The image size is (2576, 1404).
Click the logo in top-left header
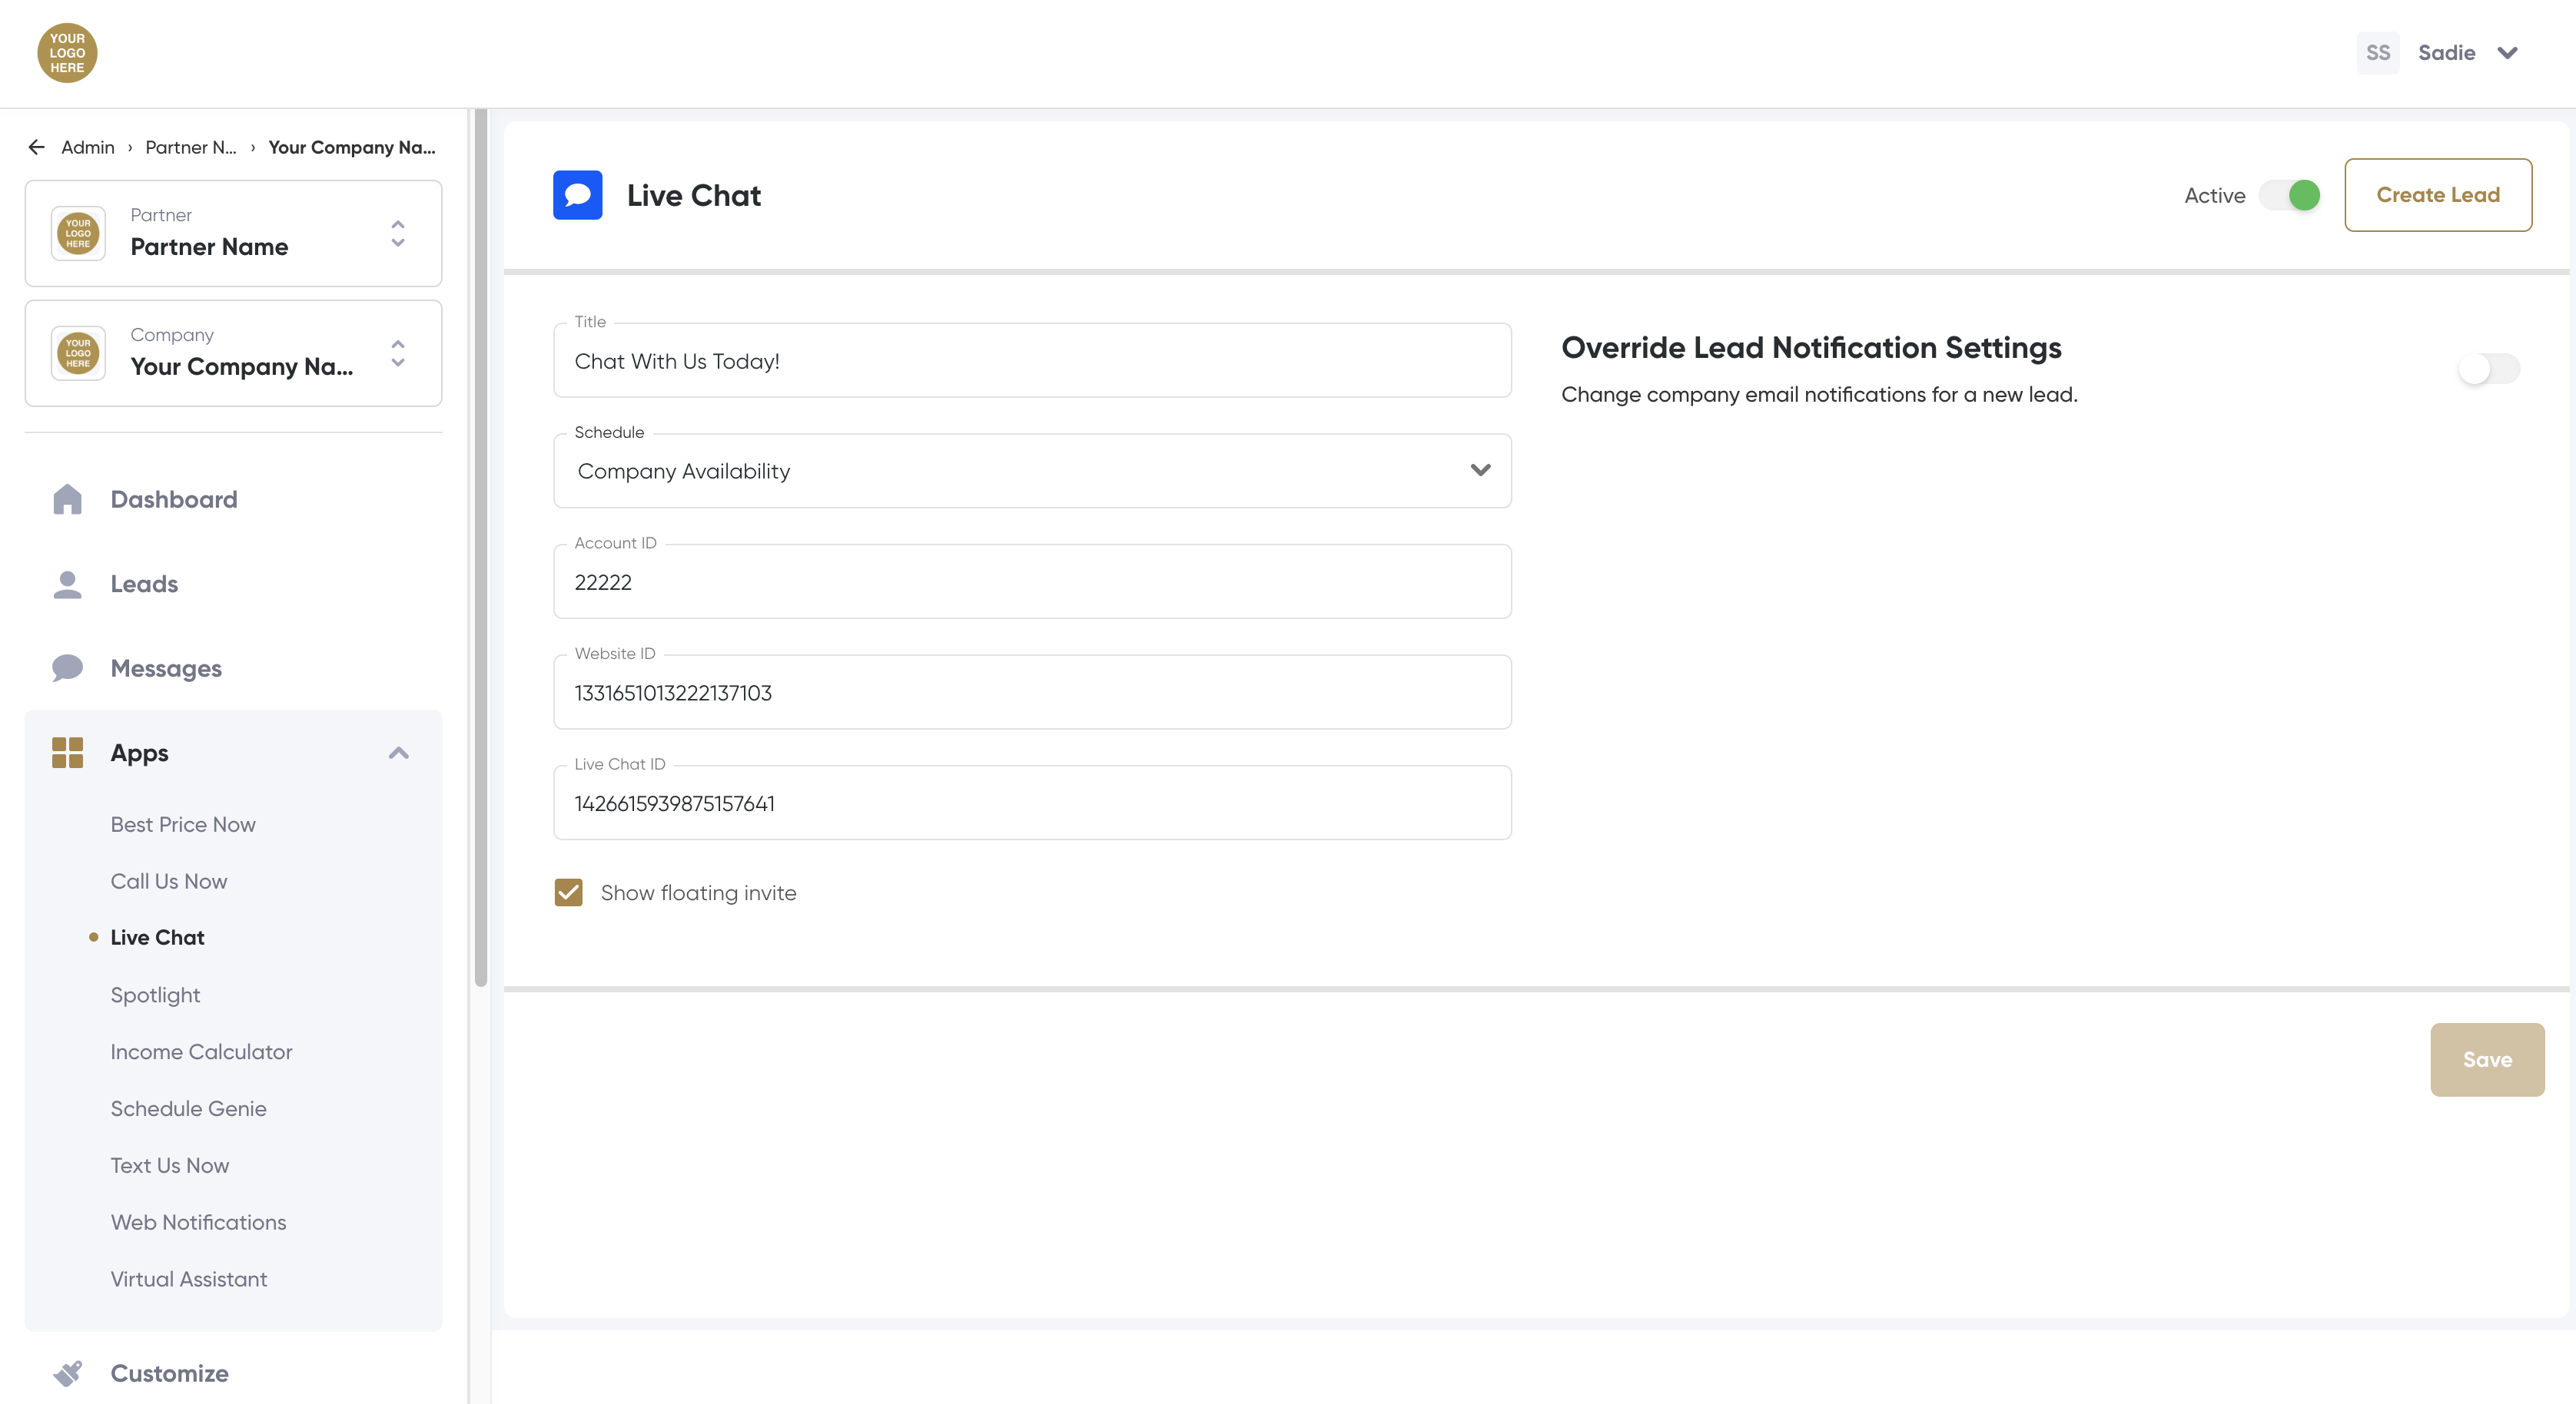tap(67, 53)
